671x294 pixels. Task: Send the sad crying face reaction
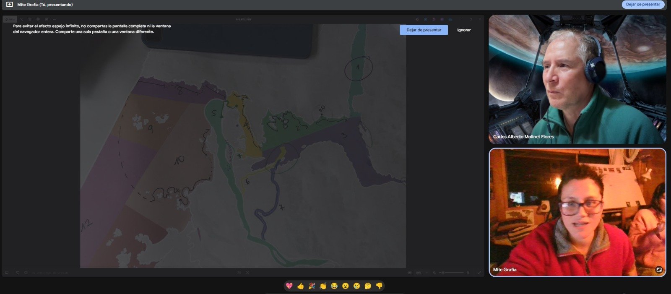[x=356, y=286]
